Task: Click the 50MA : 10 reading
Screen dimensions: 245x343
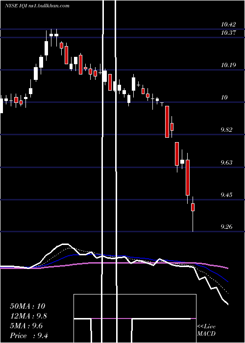Action: point(27,306)
